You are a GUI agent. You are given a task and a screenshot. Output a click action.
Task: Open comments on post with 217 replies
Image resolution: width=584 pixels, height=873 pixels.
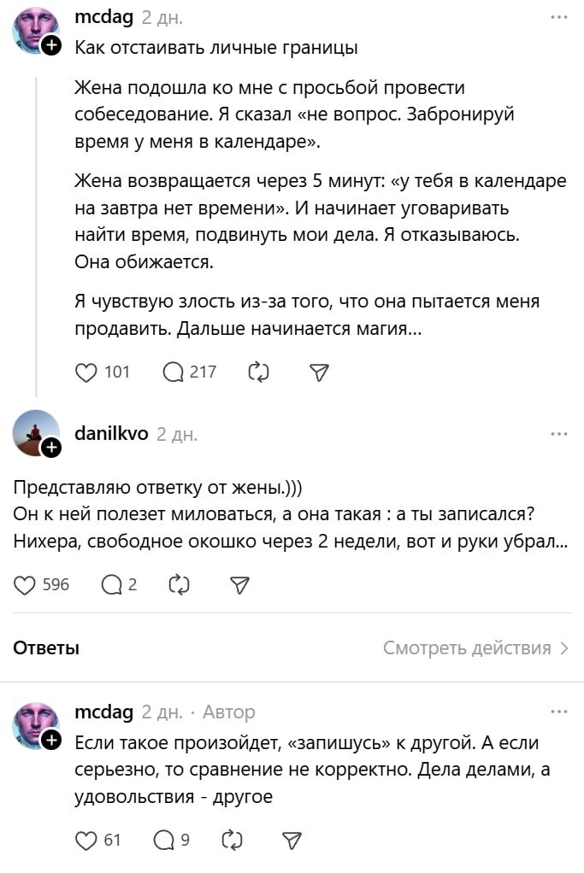pyautogui.click(x=174, y=372)
